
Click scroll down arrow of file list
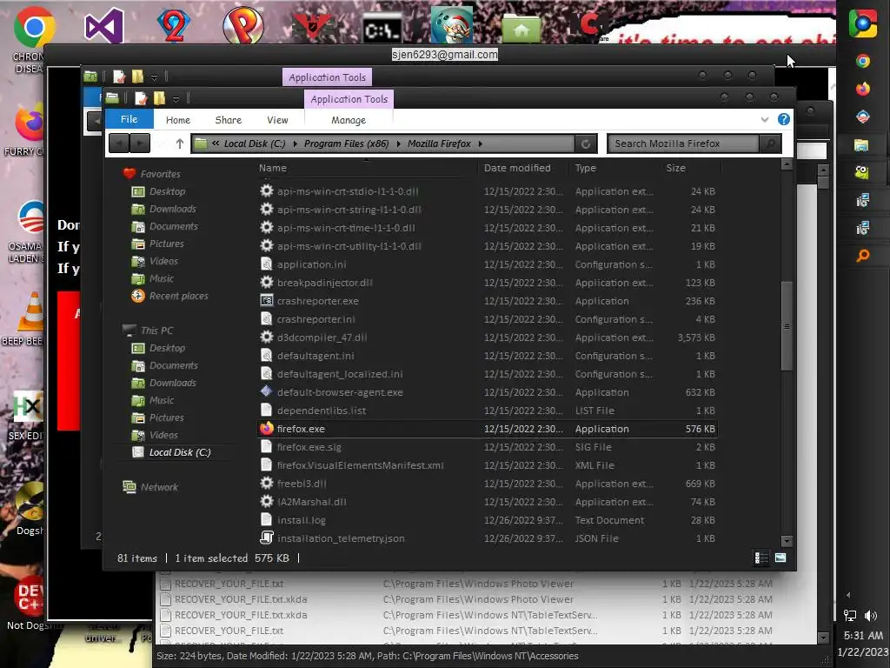point(787,541)
